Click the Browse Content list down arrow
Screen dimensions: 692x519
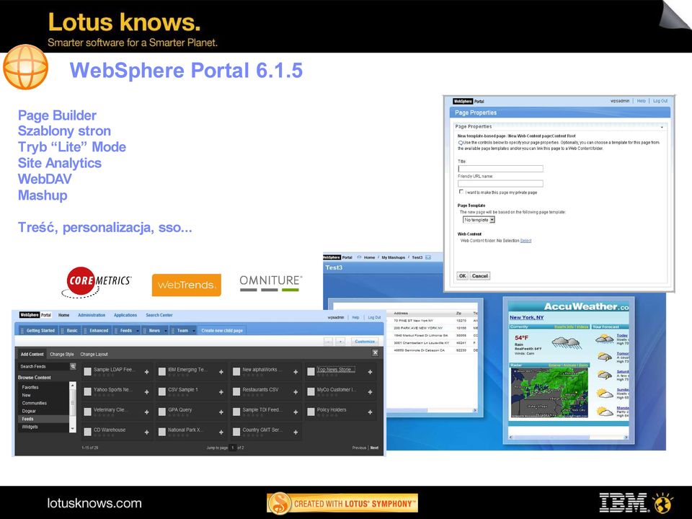[73, 428]
